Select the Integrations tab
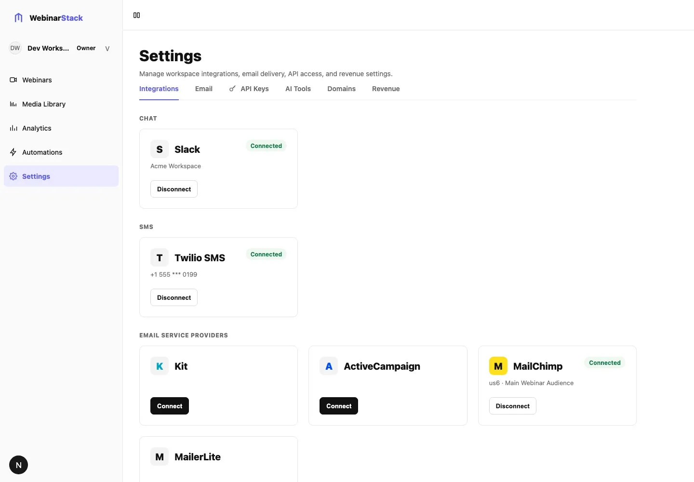The image size is (694, 482). (159, 89)
